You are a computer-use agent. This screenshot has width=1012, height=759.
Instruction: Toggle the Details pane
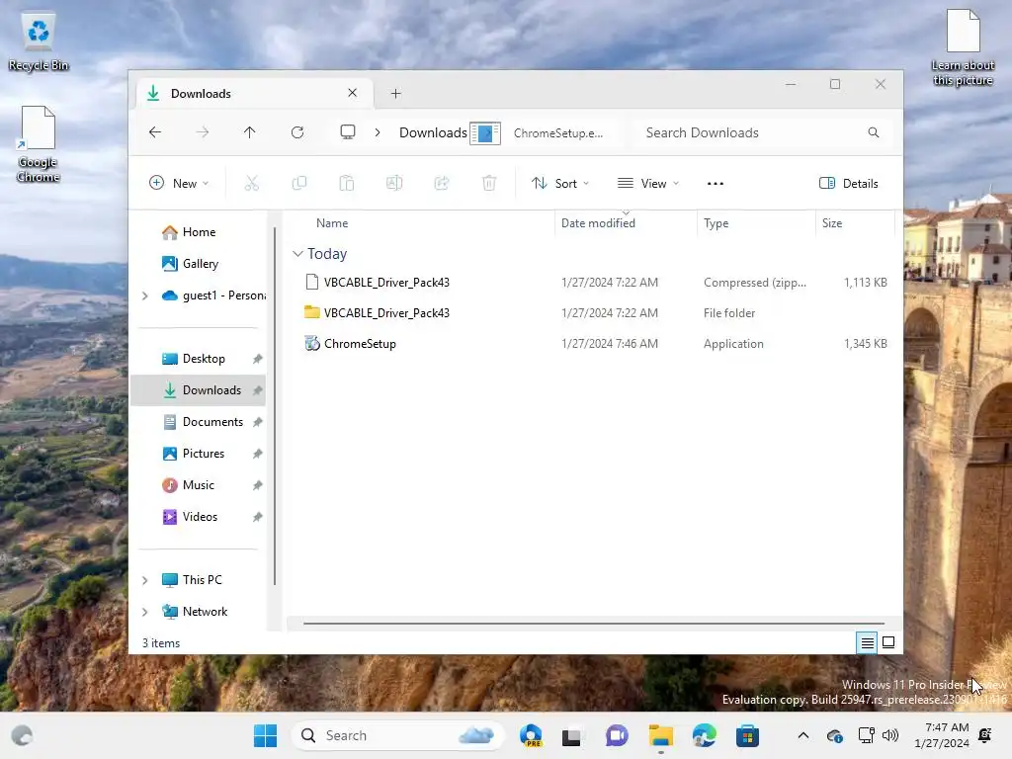pos(849,183)
